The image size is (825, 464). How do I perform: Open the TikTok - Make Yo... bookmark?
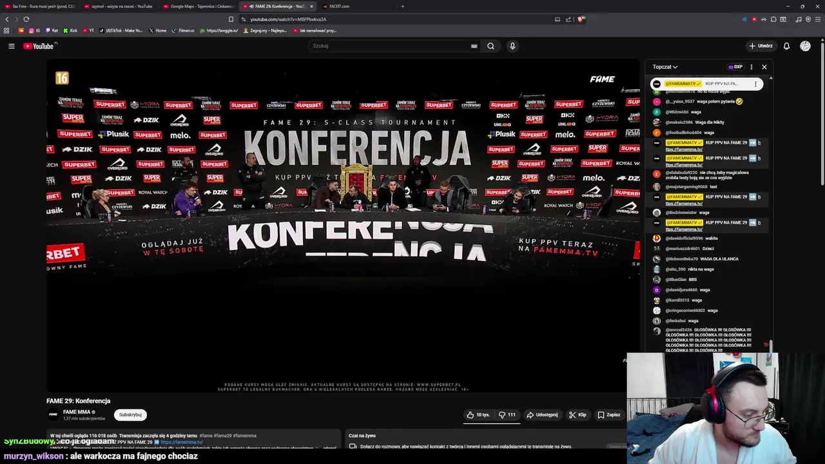point(122,30)
